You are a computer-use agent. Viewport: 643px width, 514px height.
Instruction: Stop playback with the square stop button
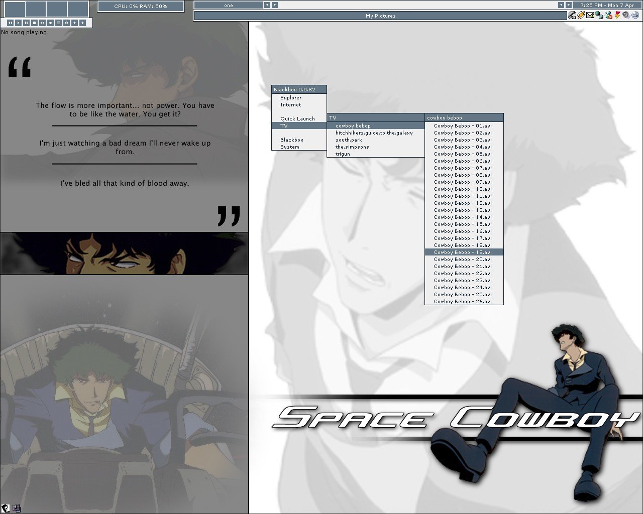point(34,23)
